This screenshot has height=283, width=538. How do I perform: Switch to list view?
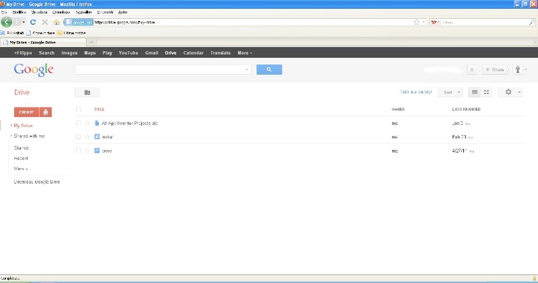pyautogui.click(x=475, y=92)
